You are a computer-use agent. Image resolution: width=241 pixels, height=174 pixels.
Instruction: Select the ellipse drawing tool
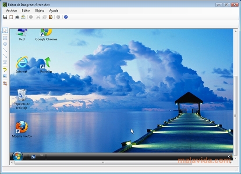[x=5, y=44]
